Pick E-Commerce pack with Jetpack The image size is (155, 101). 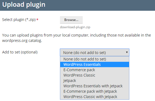94,91
